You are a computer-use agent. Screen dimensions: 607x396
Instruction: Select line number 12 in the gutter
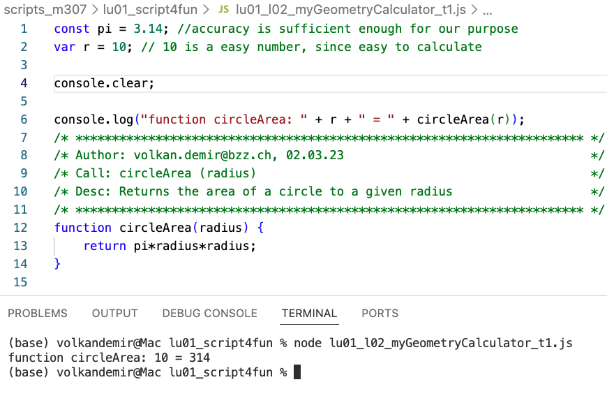point(20,228)
